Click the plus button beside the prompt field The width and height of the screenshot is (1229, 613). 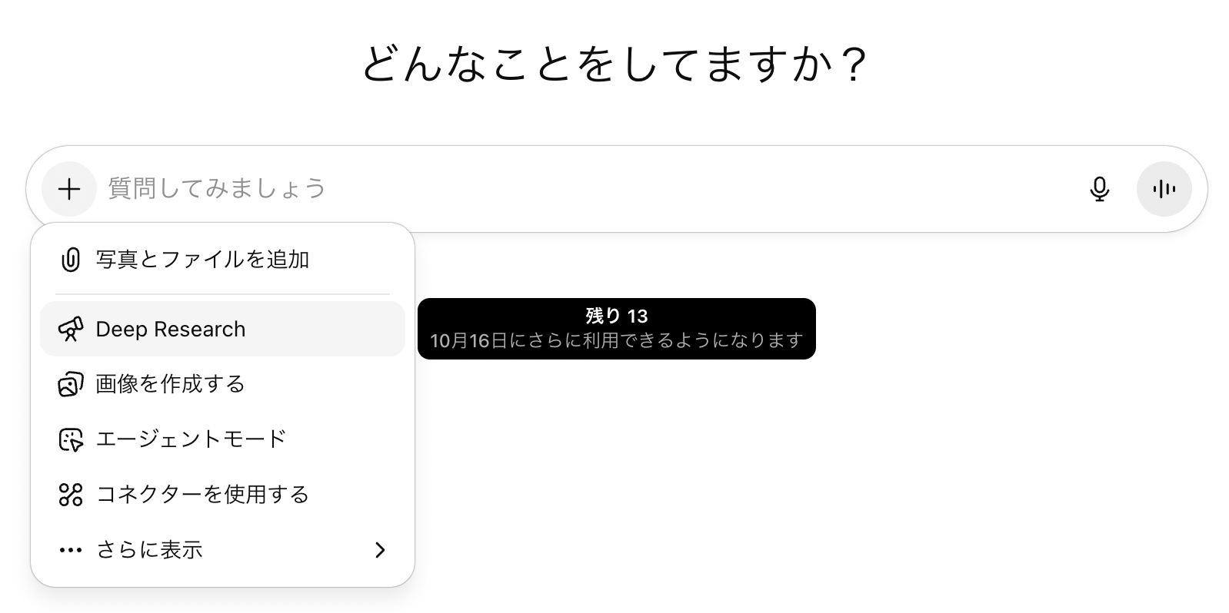tap(69, 189)
